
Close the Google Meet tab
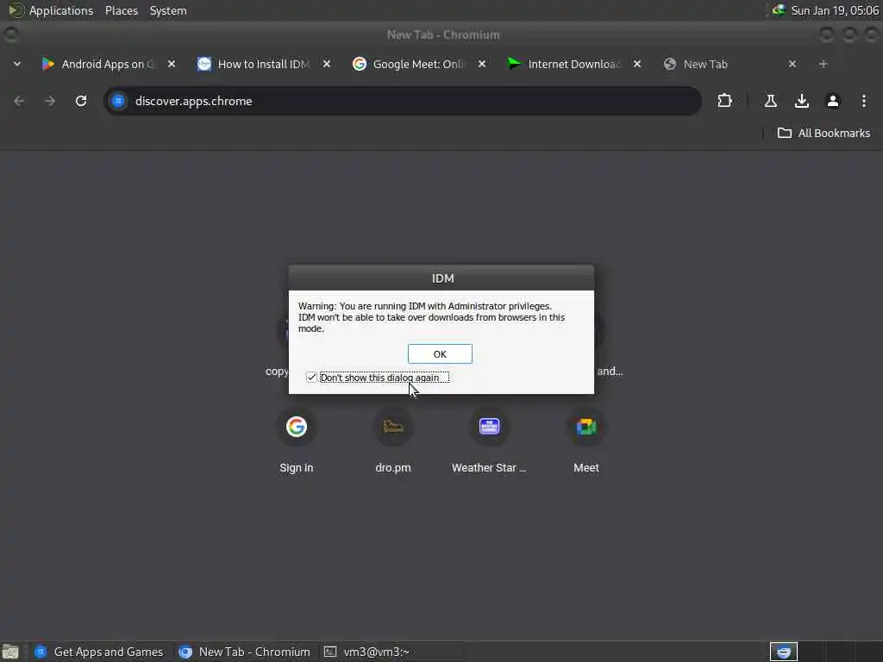coord(482,64)
